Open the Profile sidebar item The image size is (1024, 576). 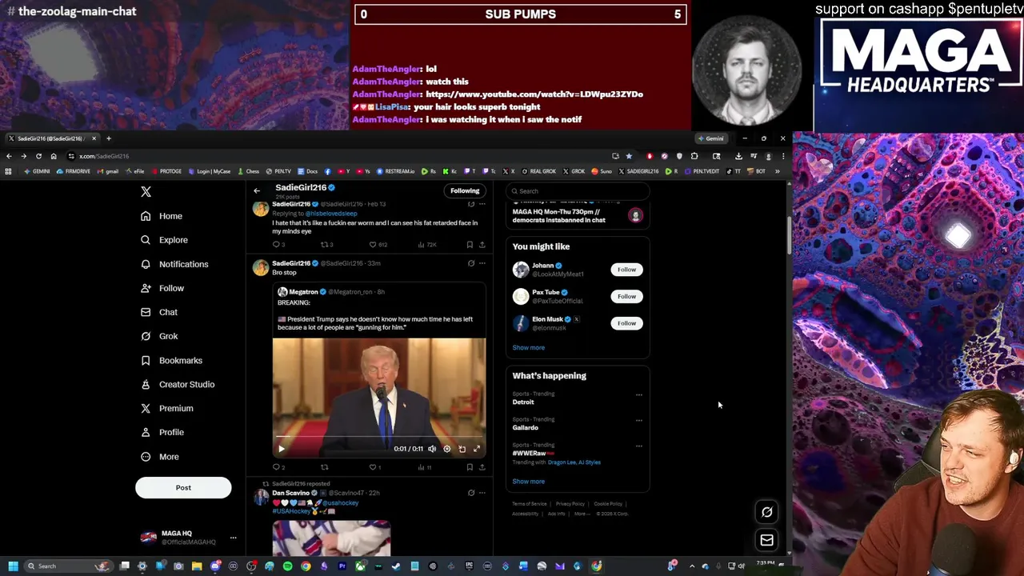(162, 432)
